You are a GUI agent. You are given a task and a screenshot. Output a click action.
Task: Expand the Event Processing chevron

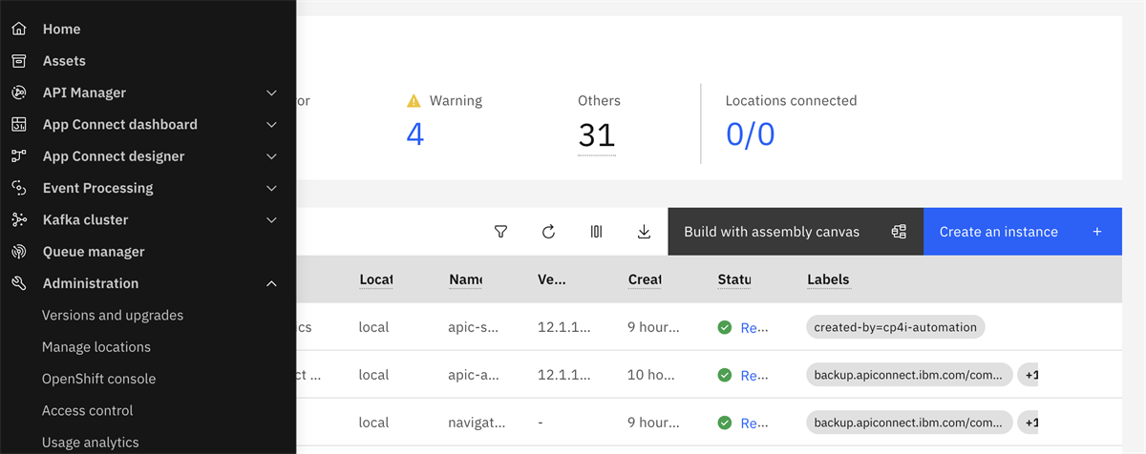(x=271, y=188)
